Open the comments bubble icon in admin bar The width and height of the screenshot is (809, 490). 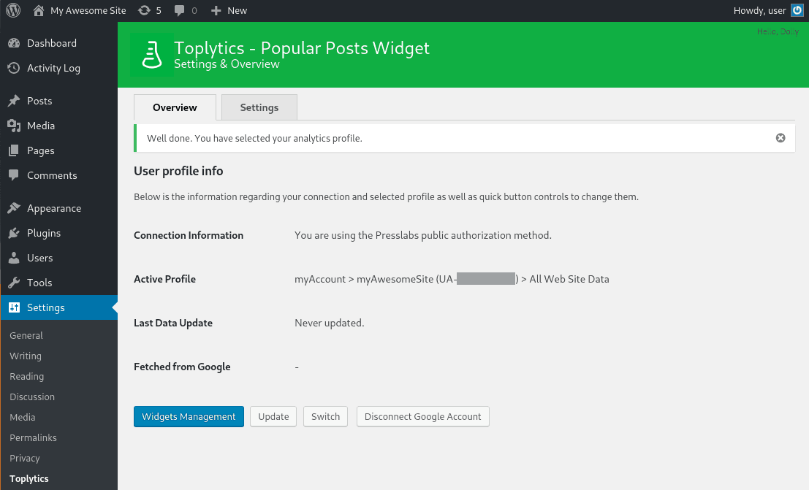179,10
